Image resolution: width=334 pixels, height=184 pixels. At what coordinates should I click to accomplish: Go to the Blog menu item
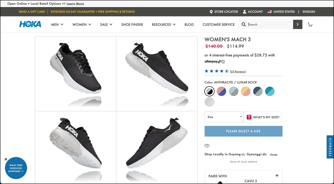tap(189, 24)
